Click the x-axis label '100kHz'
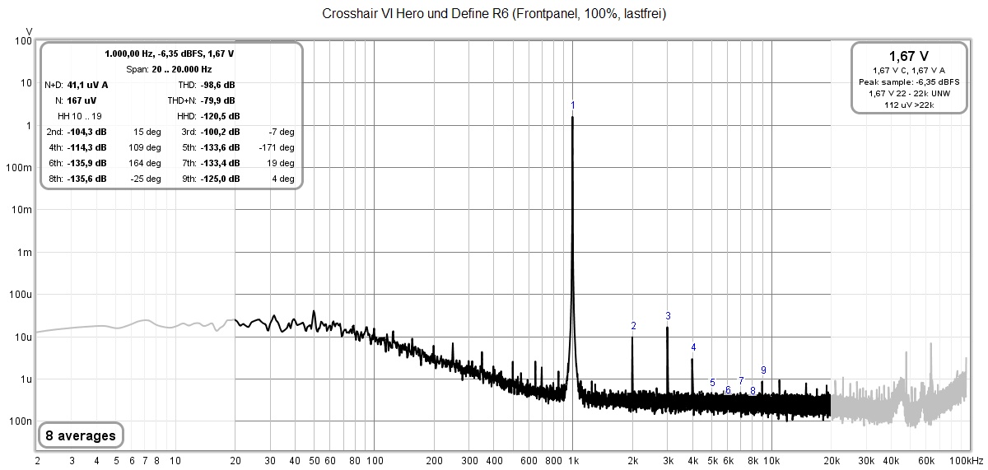 coord(968,460)
